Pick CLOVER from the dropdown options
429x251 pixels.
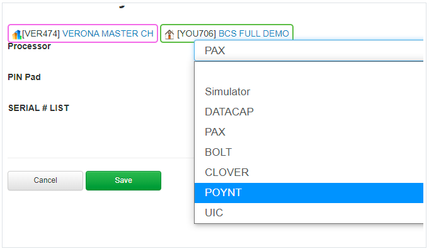point(309,173)
